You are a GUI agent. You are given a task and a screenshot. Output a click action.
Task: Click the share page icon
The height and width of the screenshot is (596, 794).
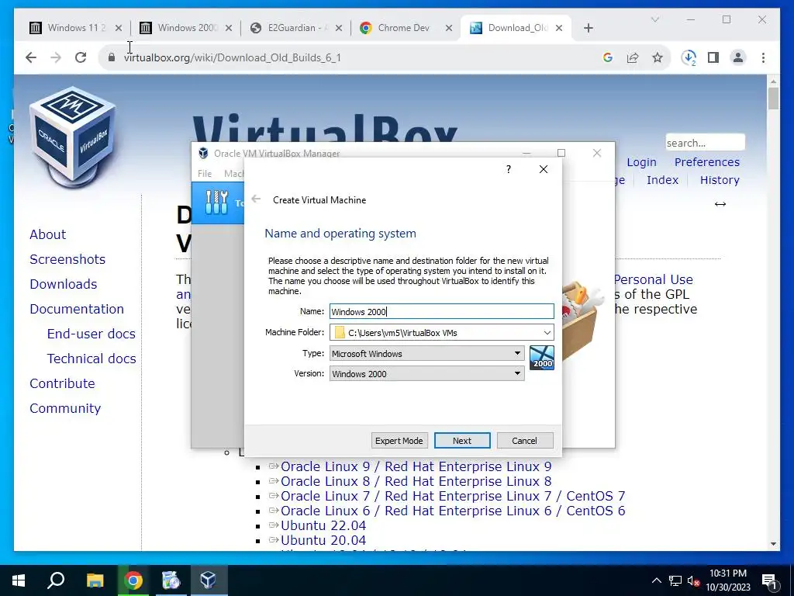tap(633, 57)
